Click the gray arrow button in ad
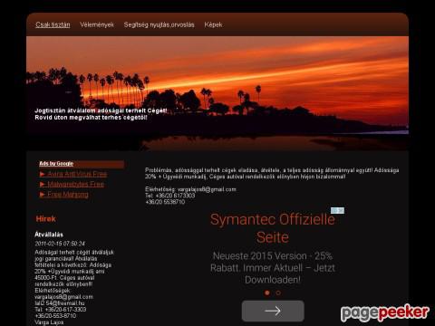435x326 pixels. coord(273,311)
